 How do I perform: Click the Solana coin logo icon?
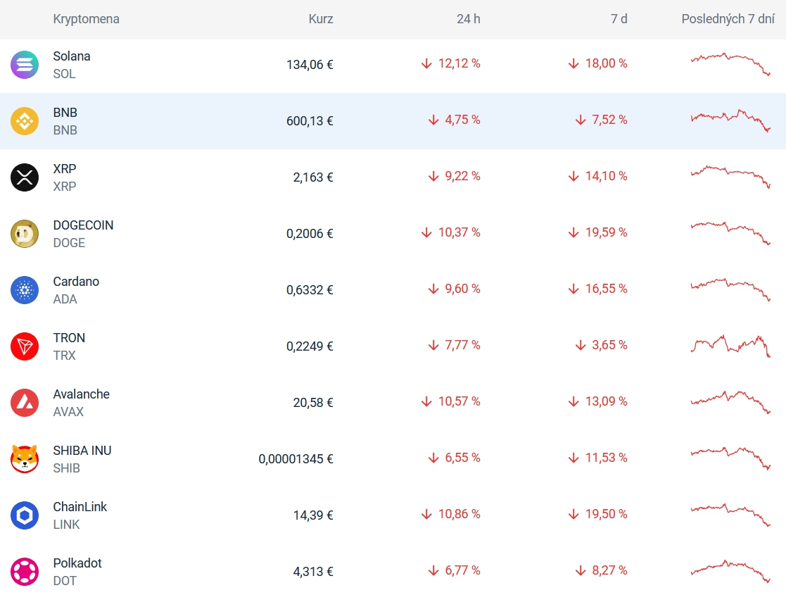pos(25,65)
